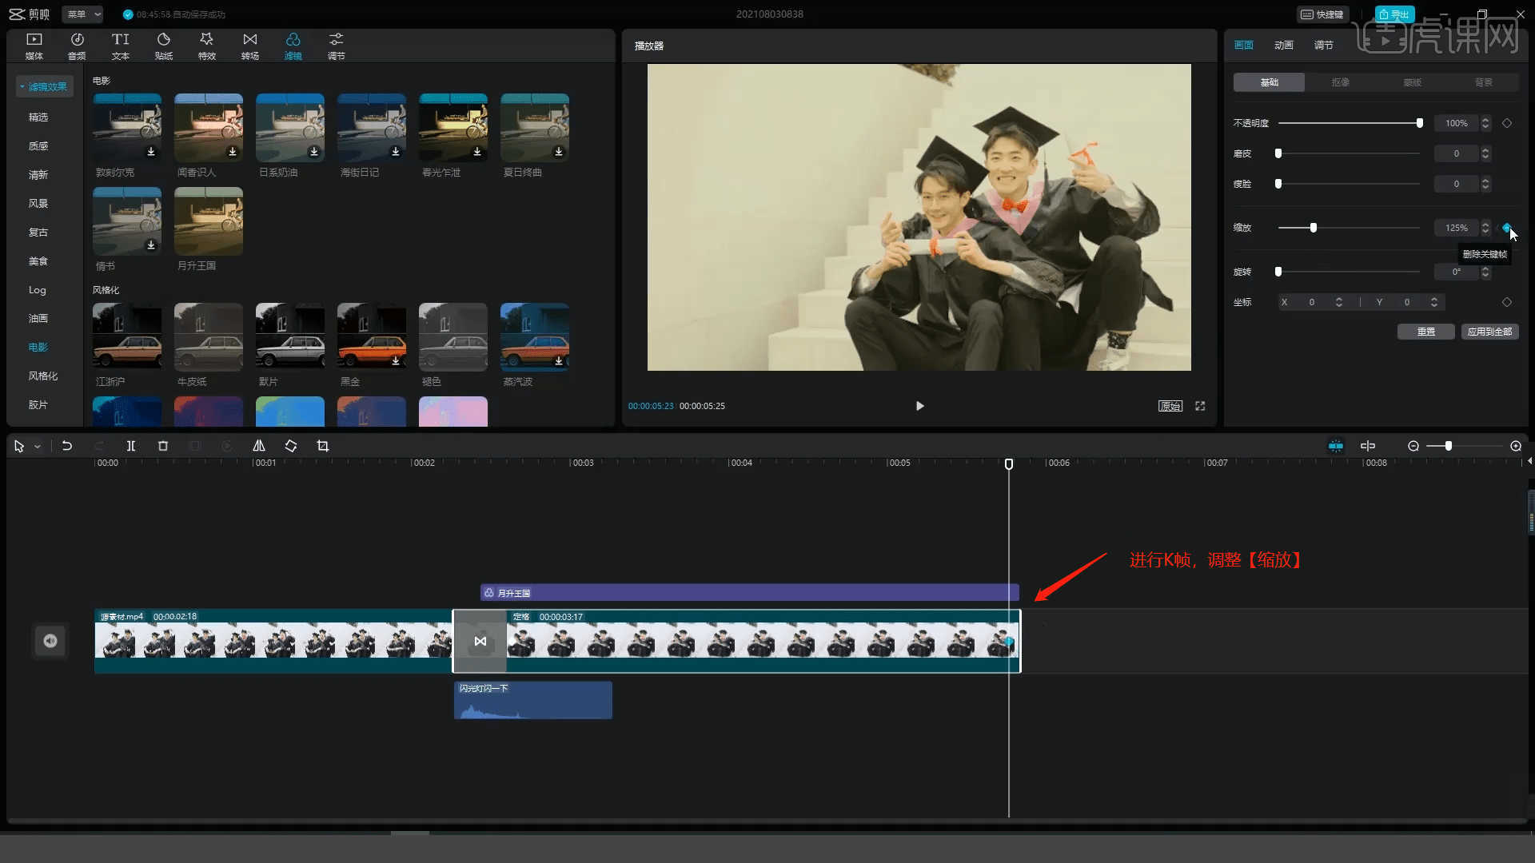Select the 闪光灯闪一下 audio clip
The height and width of the screenshot is (863, 1535).
click(533, 700)
